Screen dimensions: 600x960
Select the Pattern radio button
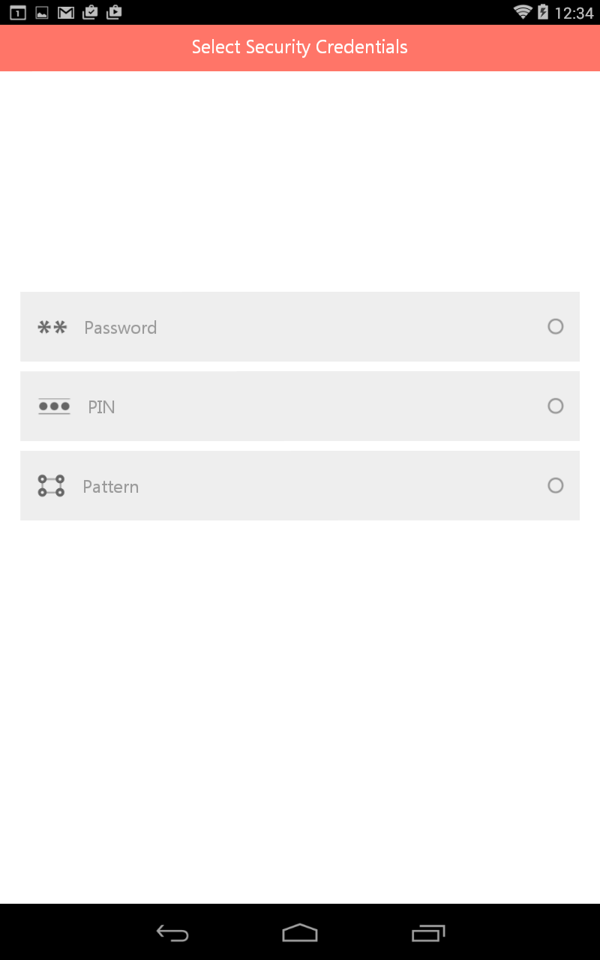[x=555, y=485]
